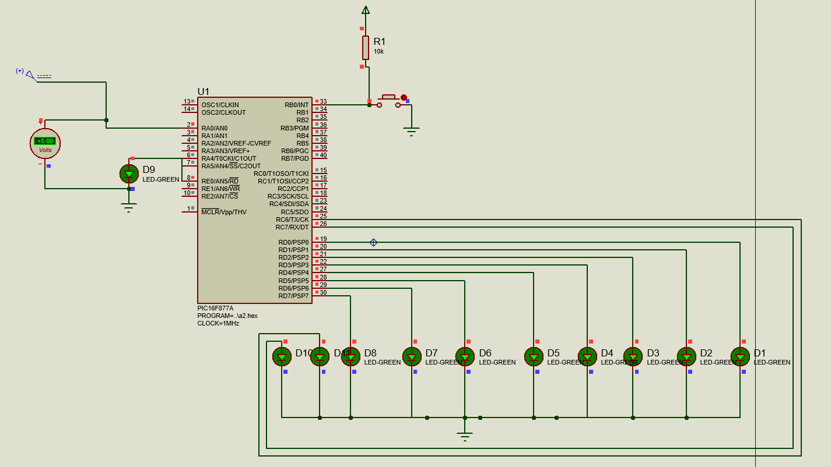
Task: Click pin number 30 on U1
Action: tap(323, 292)
